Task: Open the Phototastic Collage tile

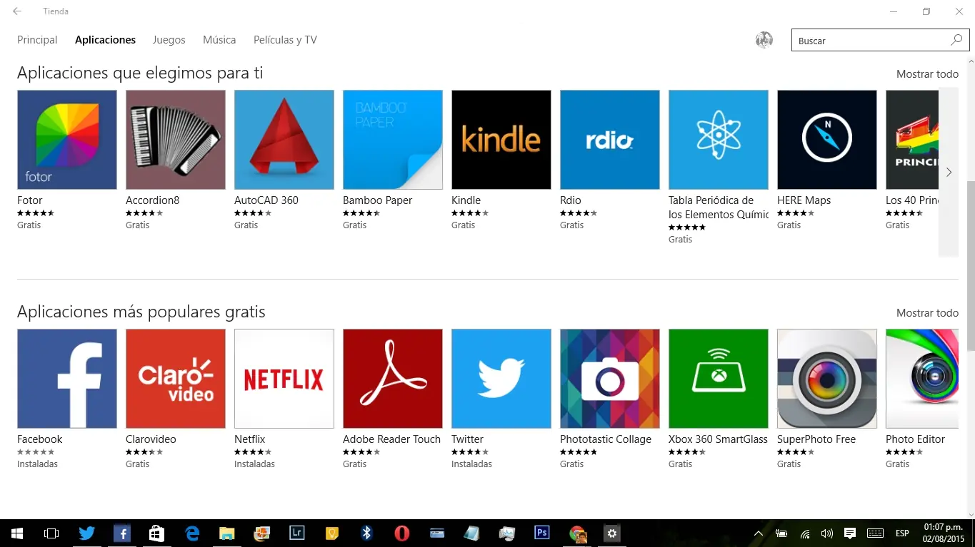Action: click(x=610, y=379)
